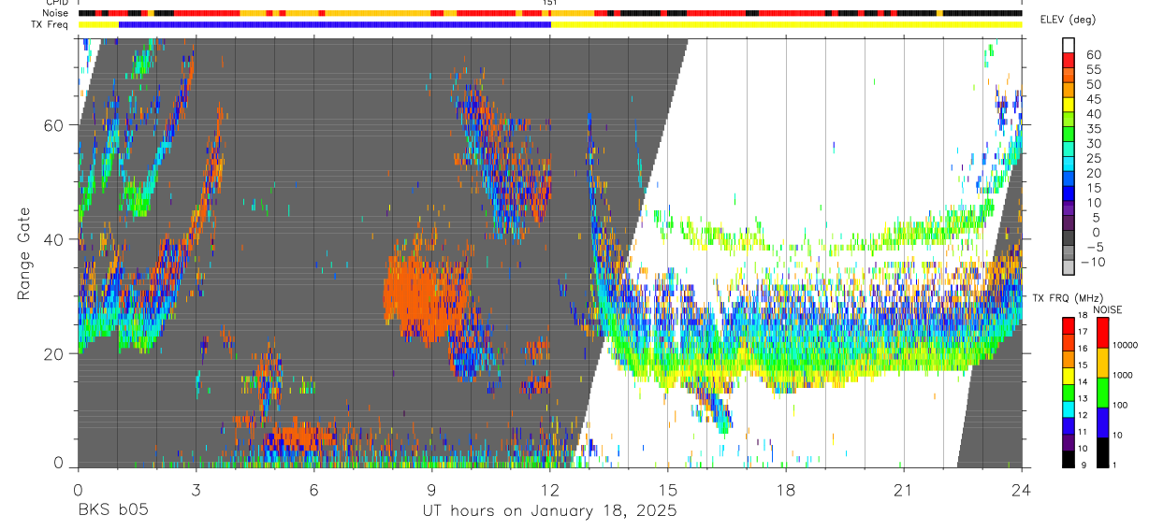Click the 35 label on ELEV colorbar
Viewport: 1149px width, 530px height.
pyautogui.click(x=1093, y=129)
